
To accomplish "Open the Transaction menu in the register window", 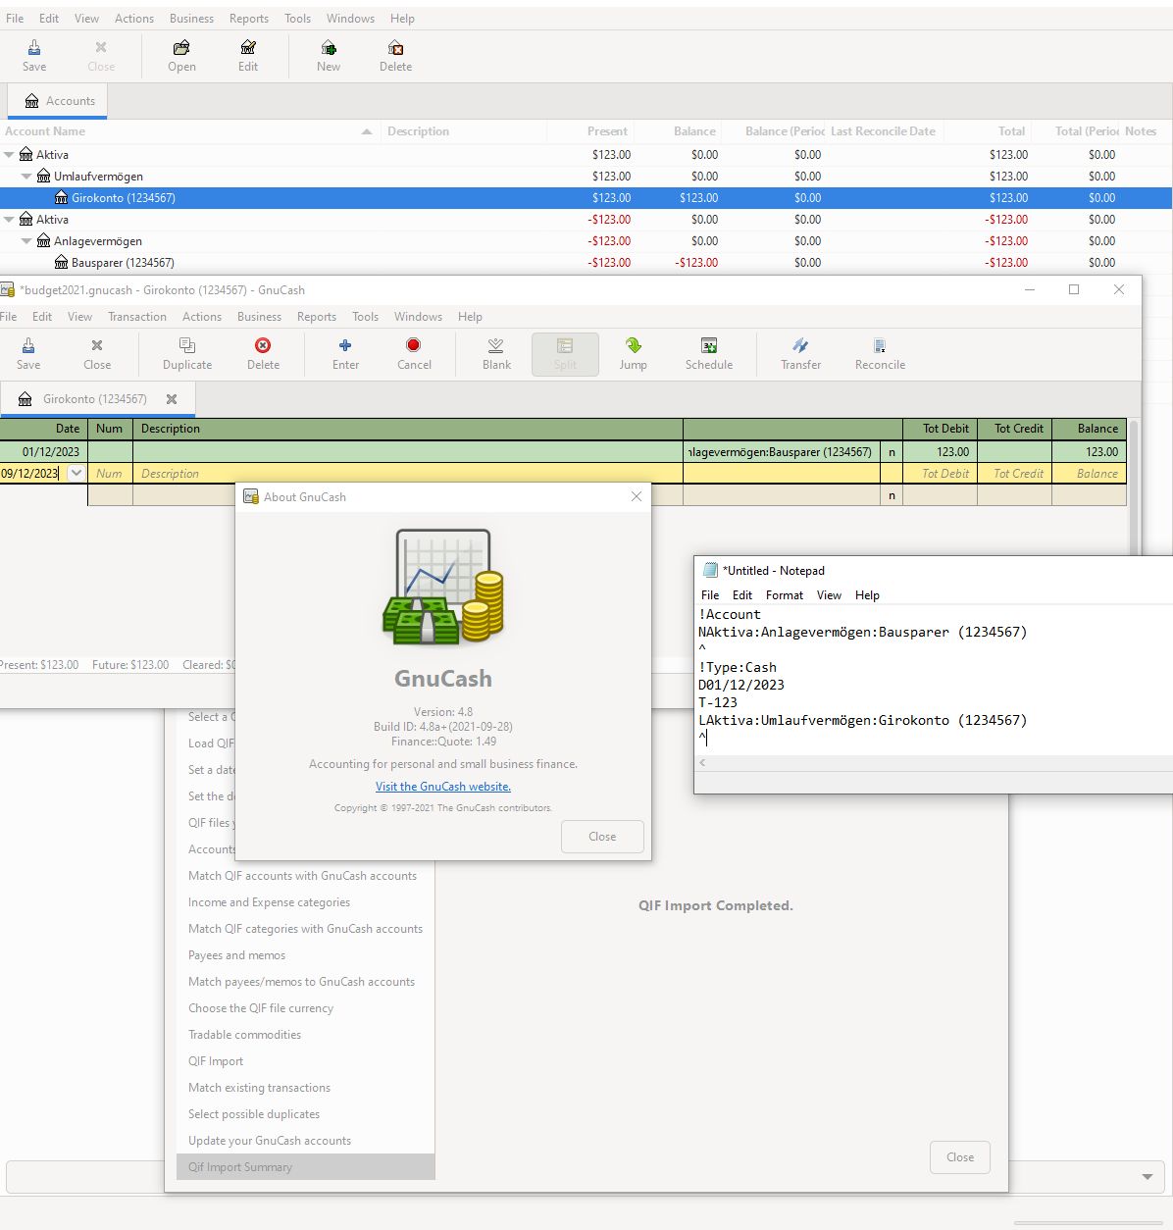I will point(137,317).
